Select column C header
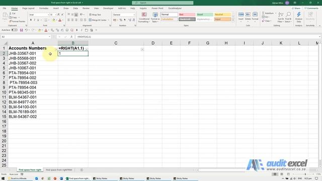Image resolution: width=322 pixels, height=181 pixels. tap(116, 43)
